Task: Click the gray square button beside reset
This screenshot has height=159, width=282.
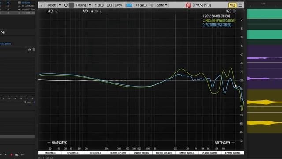Action: coord(71,5)
